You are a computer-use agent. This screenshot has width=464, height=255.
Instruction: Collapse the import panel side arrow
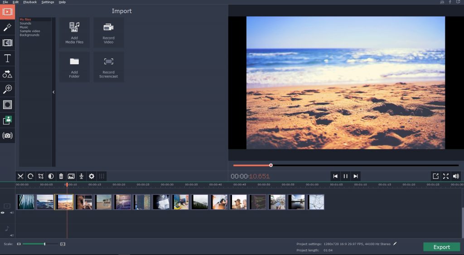coord(53,92)
